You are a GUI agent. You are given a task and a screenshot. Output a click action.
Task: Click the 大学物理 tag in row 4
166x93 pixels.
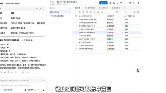point(110,29)
